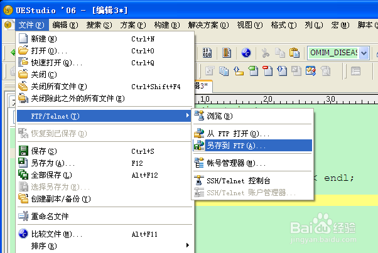Click the window with paintbrush icon
This screenshot has height=253, width=378.
coord(311,71)
